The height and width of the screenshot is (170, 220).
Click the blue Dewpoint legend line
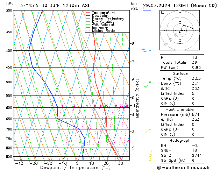coord(88,16)
